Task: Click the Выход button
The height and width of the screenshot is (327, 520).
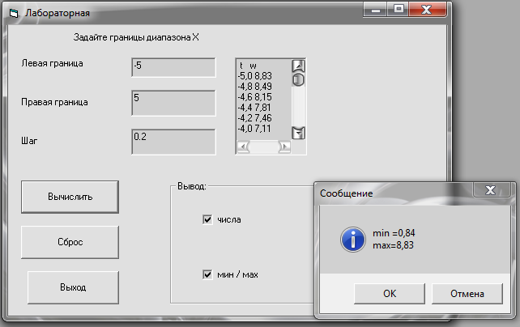Action: (73, 287)
